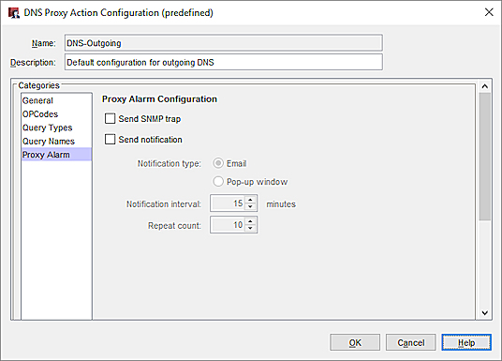
Task: Click the Proxy Alarm Configuration heading
Action: [x=159, y=99]
